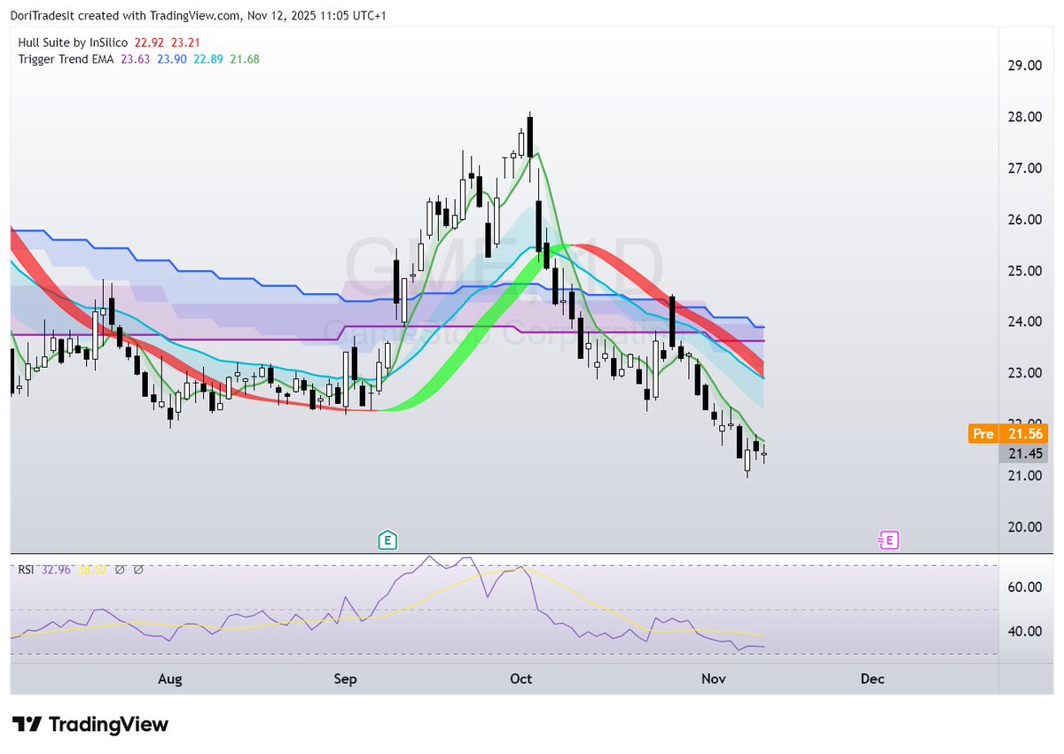Click the second Ø symbol in RSI legend
Viewport: 1064px width, 754px height.
pyautogui.click(x=140, y=570)
